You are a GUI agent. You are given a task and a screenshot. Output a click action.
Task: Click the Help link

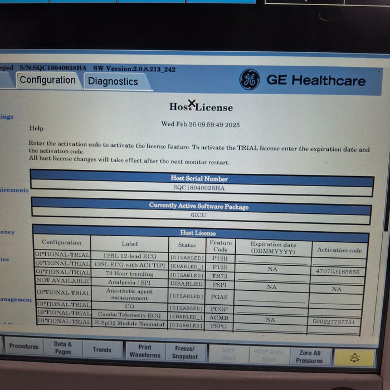(36, 128)
